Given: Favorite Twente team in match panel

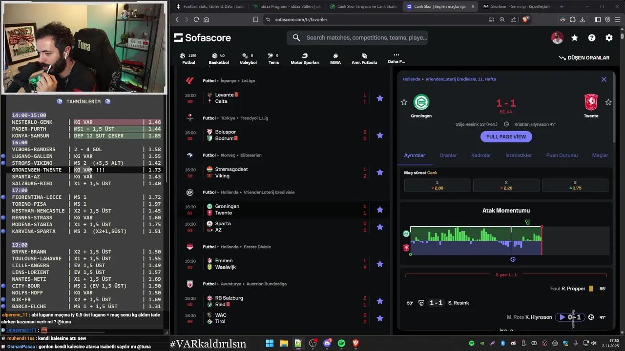Looking at the screenshot, I should (x=608, y=102).
